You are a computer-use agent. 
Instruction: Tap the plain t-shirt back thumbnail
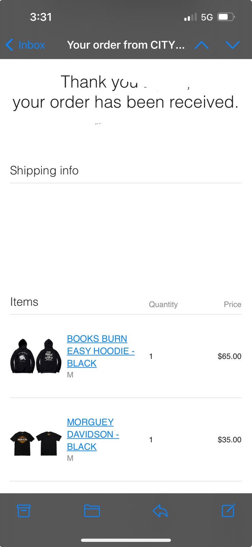pos(48,443)
